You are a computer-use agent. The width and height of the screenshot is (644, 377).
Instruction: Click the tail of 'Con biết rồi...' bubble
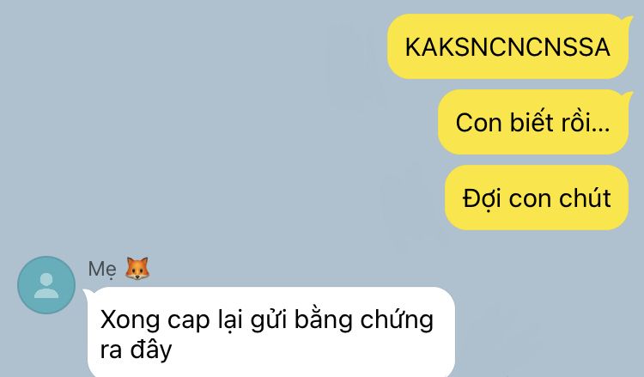click(628, 95)
